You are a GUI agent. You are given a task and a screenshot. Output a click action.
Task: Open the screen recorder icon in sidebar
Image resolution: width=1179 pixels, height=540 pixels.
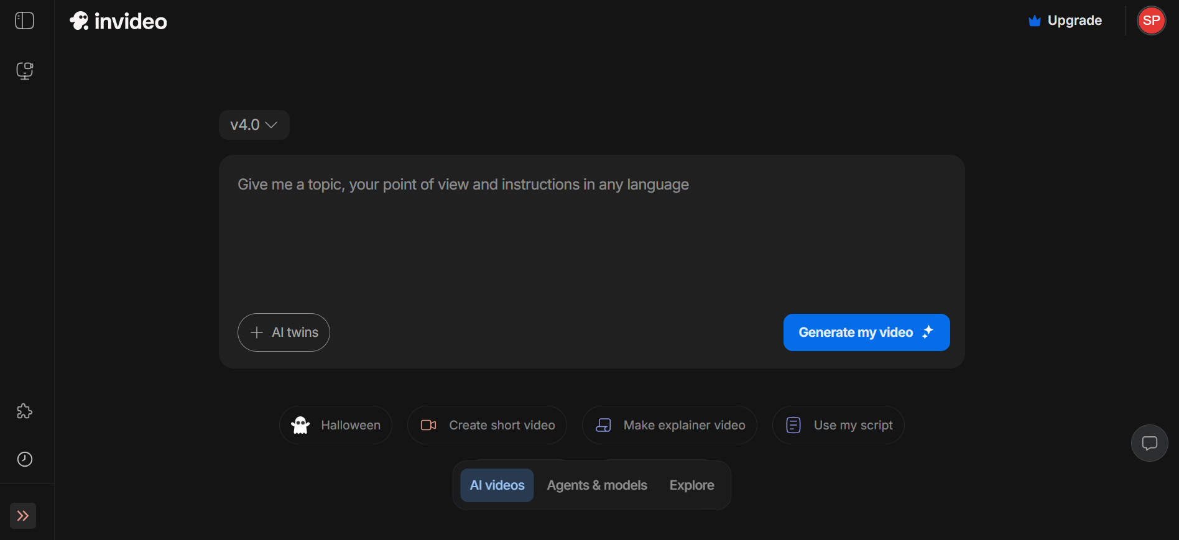point(24,71)
